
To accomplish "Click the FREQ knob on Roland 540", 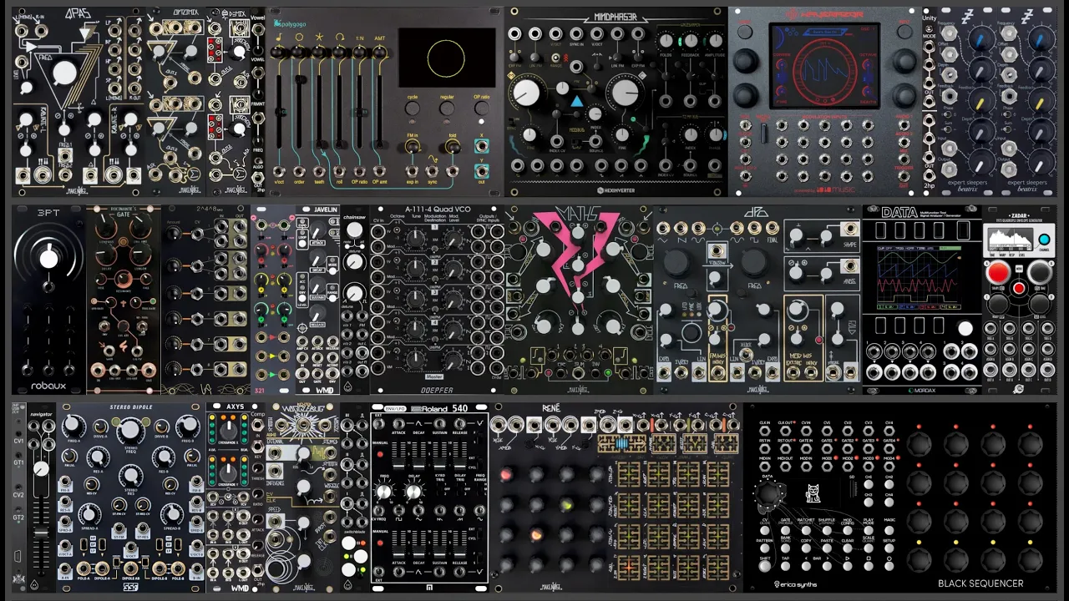I will pos(383,492).
